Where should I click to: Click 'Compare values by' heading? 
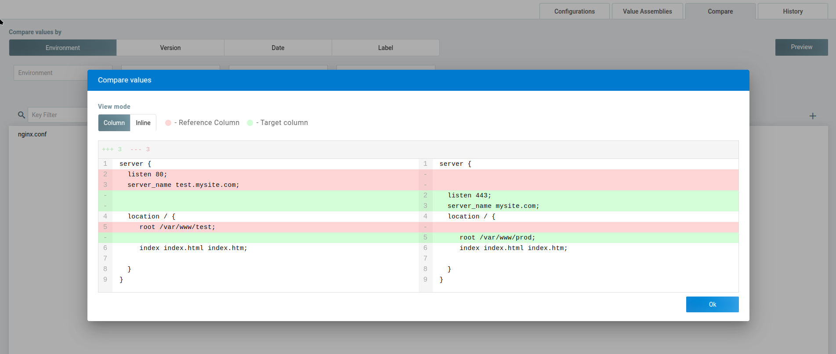pyautogui.click(x=35, y=32)
